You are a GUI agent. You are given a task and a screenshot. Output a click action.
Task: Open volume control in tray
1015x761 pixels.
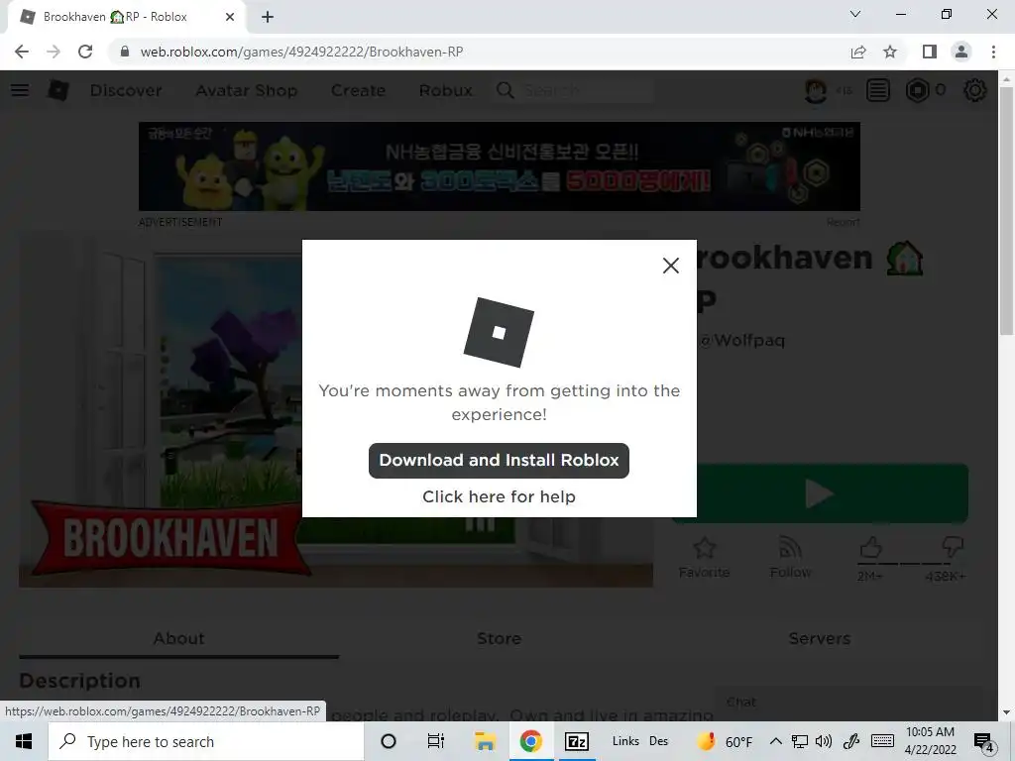click(824, 741)
